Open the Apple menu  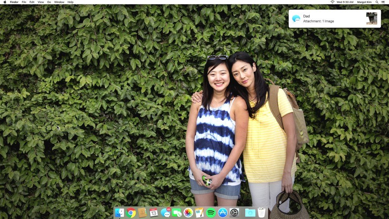pyautogui.click(x=5, y=2)
